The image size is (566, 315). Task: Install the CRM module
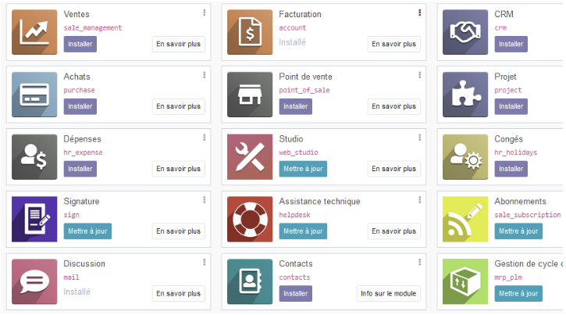pos(511,44)
